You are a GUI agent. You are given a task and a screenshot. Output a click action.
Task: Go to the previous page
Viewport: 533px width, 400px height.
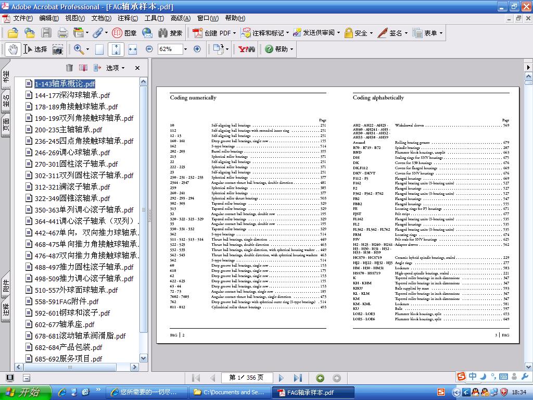point(212,378)
